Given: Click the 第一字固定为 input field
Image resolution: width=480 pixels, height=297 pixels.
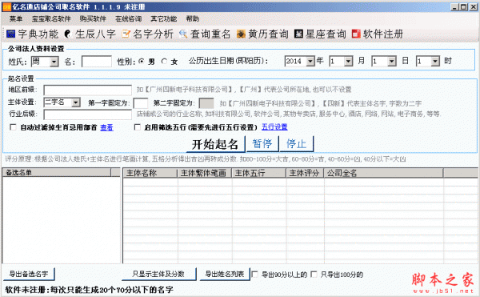Looking at the screenshot, I should [x=141, y=103].
